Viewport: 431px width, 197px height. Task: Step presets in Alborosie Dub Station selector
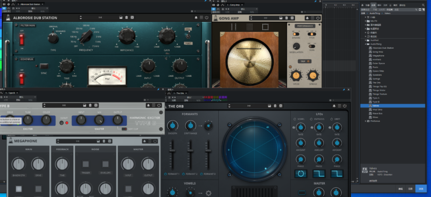coord(81,18)
